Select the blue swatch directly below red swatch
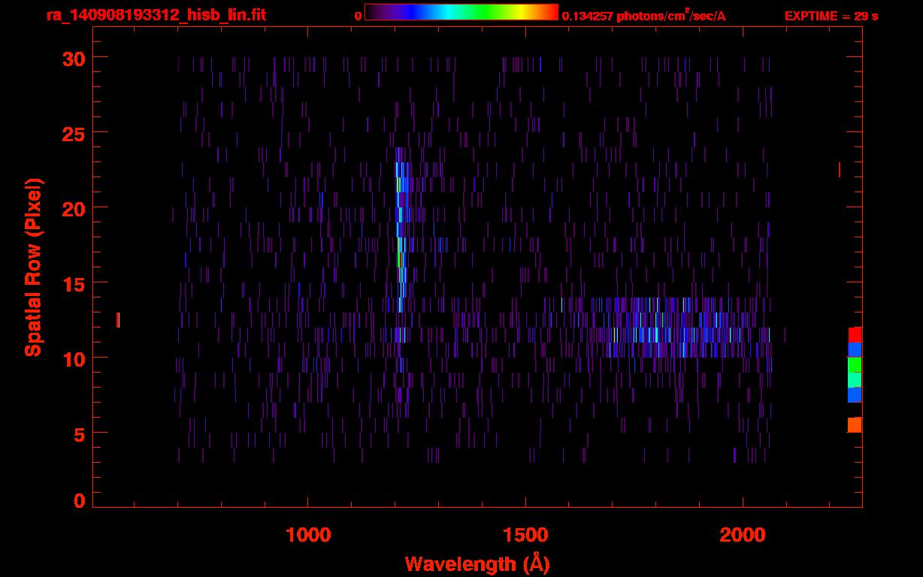The image size is (923, 577). tap(855, 349)
